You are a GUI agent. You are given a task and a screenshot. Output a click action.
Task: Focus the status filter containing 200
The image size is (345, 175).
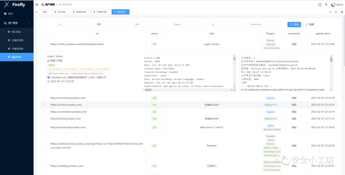pos(111,24)
